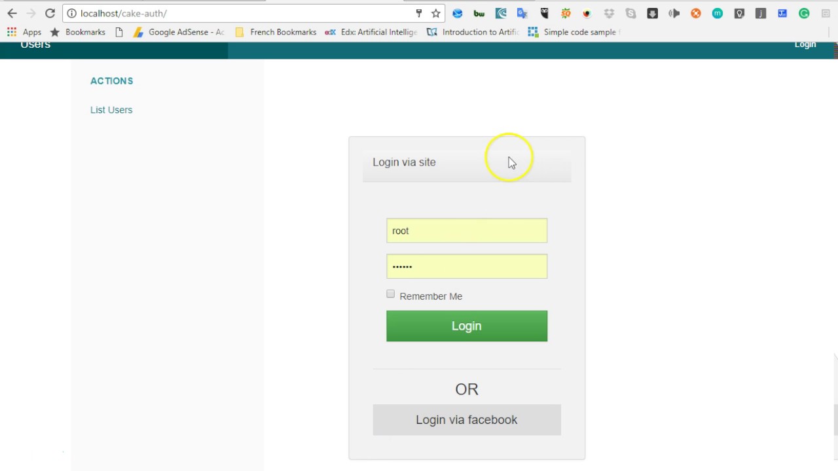Click the address bar URL localhost/cake-auth/
Viewport: 838px width, 471px height.
124,13
